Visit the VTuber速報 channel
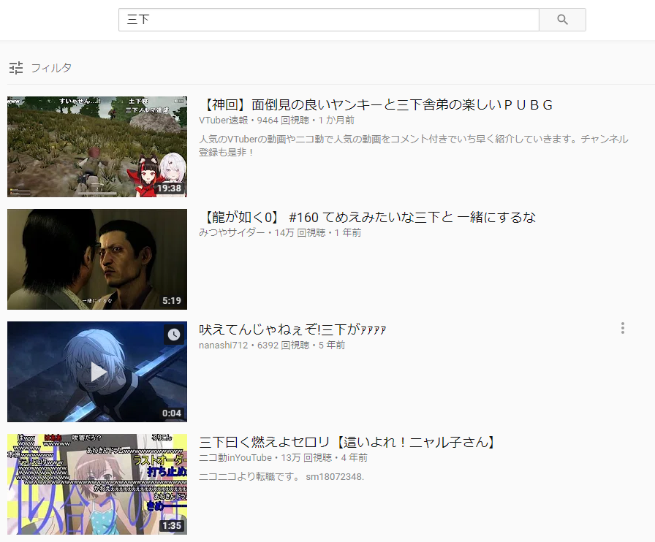 pos(224,121)
